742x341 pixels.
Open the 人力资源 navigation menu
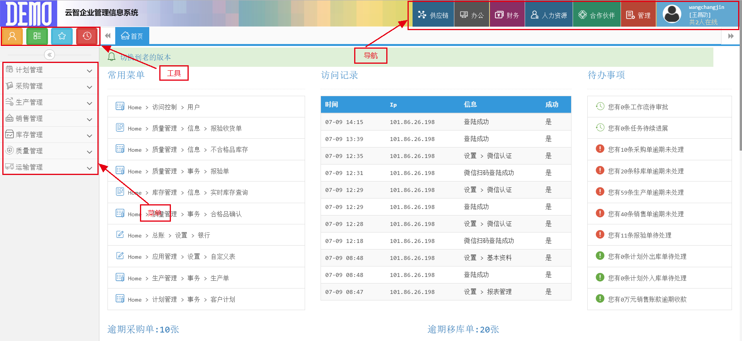click(x=549, y=15)
